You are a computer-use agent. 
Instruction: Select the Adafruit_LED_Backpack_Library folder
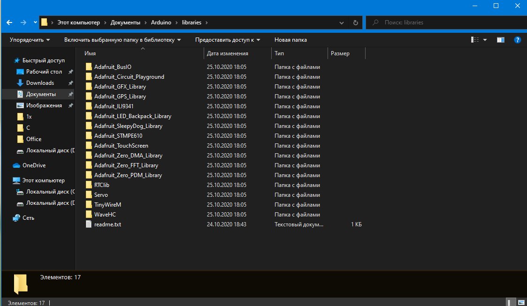[133, 116]
